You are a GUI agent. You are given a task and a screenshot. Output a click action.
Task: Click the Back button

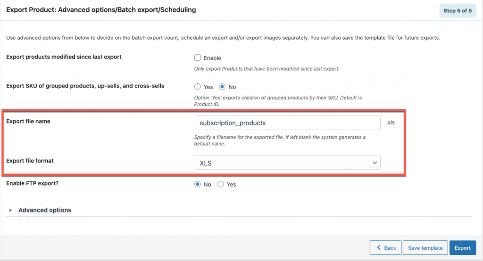[386, 247]
